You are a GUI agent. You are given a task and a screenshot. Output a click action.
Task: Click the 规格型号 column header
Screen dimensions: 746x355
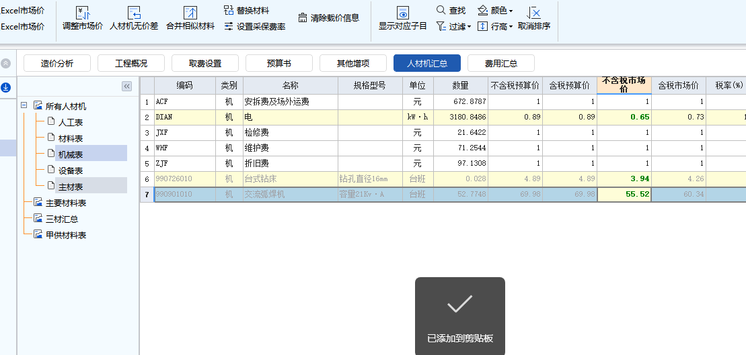coord(370,85)
